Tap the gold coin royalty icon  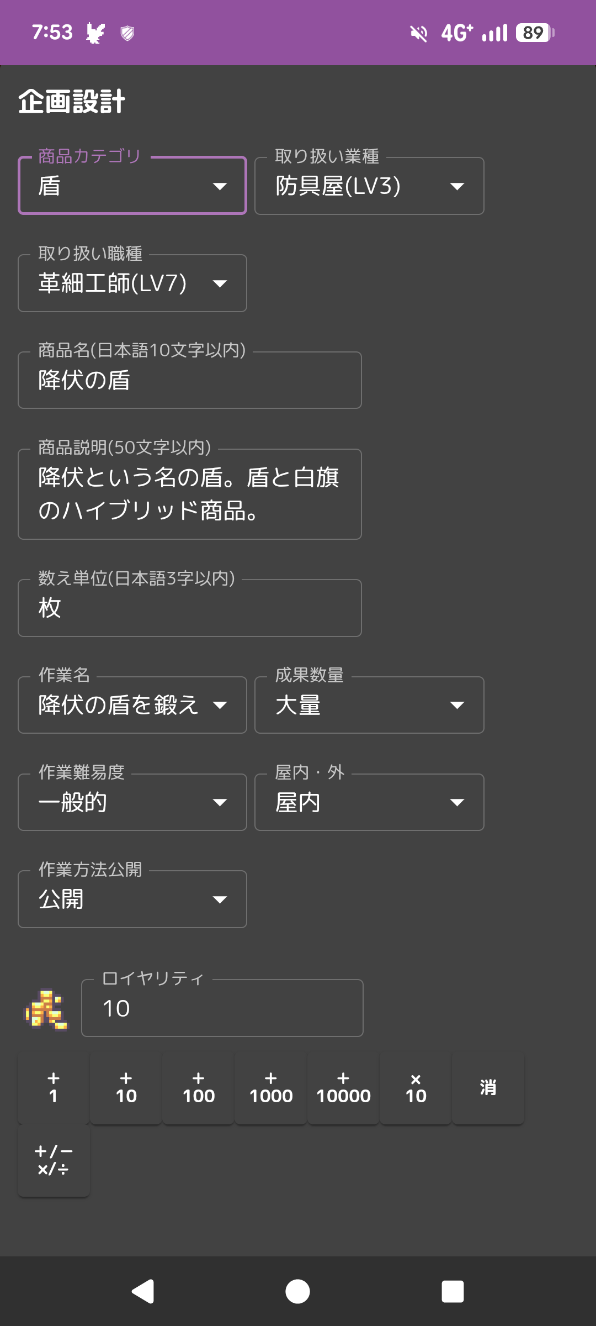click(46, 1009)
